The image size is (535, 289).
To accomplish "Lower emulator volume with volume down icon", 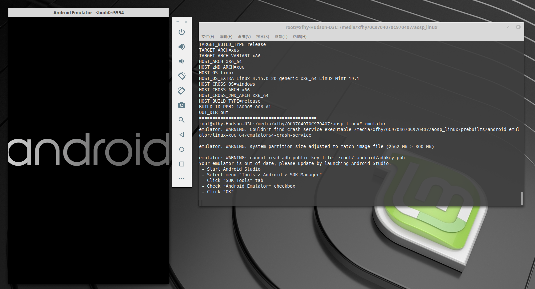I will 181,61.
